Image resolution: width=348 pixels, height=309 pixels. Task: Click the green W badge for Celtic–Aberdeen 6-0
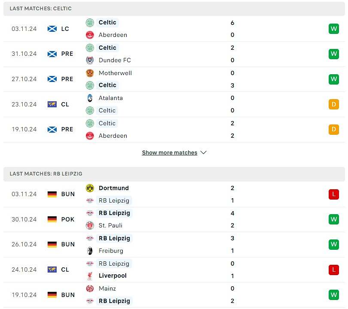pos(333,29)
